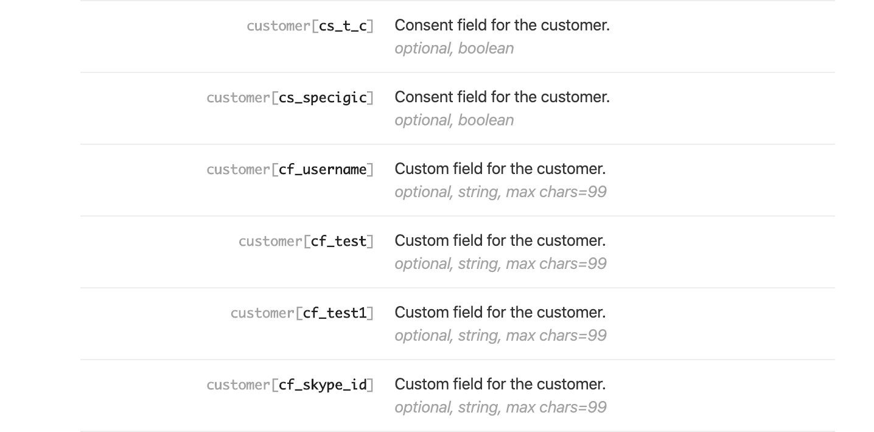
Task: Select the customer[cf_test] parameter label
Action: point(306,242)
